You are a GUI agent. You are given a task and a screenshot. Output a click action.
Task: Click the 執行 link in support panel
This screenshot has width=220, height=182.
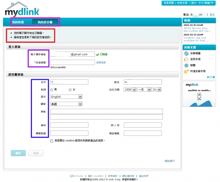click(209, 77)
